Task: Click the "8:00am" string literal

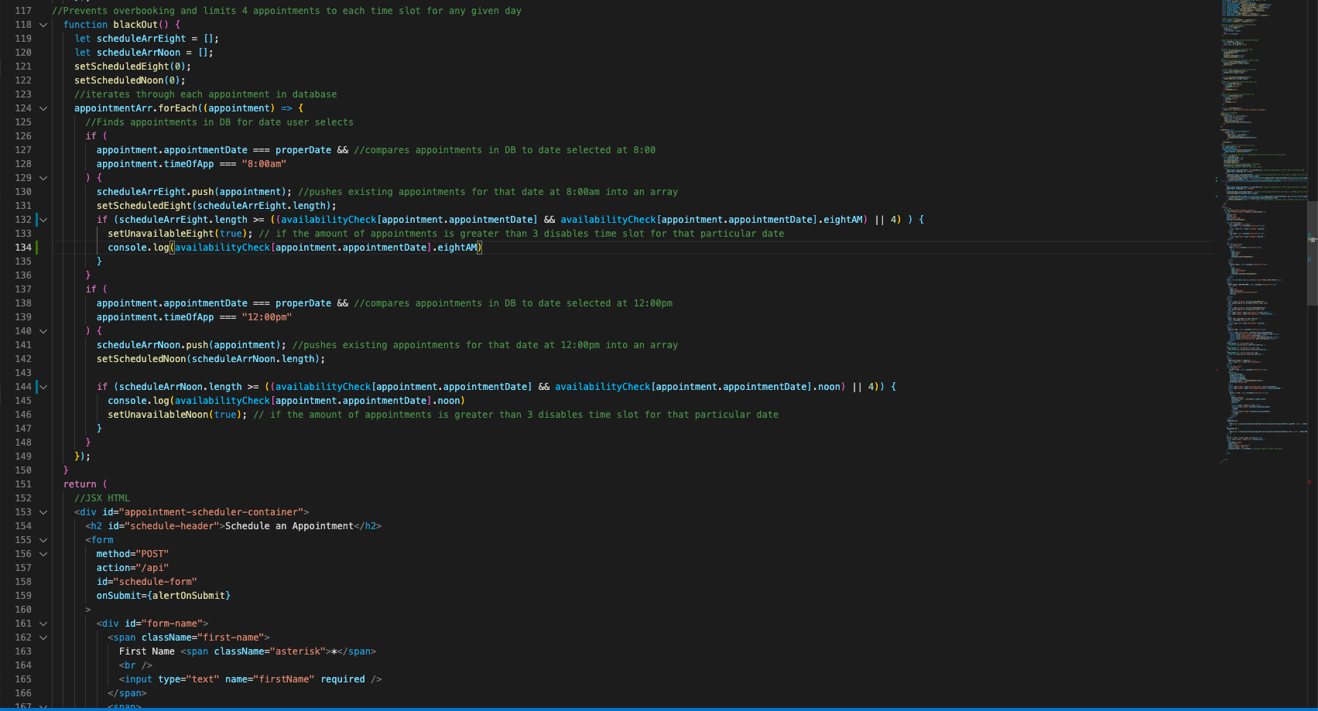Action: point(264,164)
